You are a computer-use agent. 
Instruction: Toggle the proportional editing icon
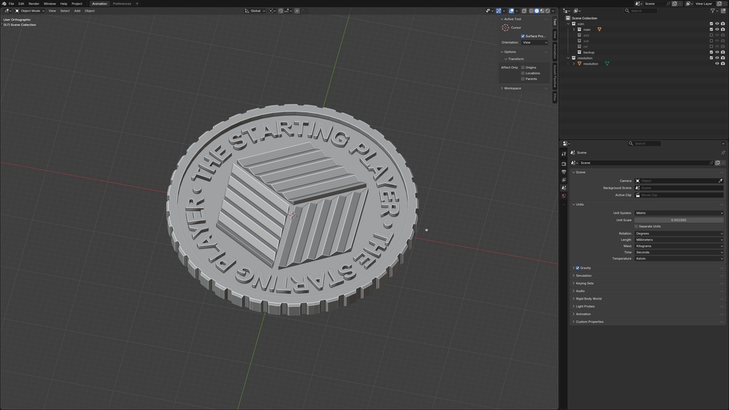297,11
